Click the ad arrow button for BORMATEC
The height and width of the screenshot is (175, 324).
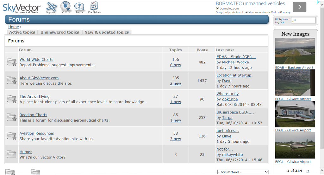tap(300, 7)
